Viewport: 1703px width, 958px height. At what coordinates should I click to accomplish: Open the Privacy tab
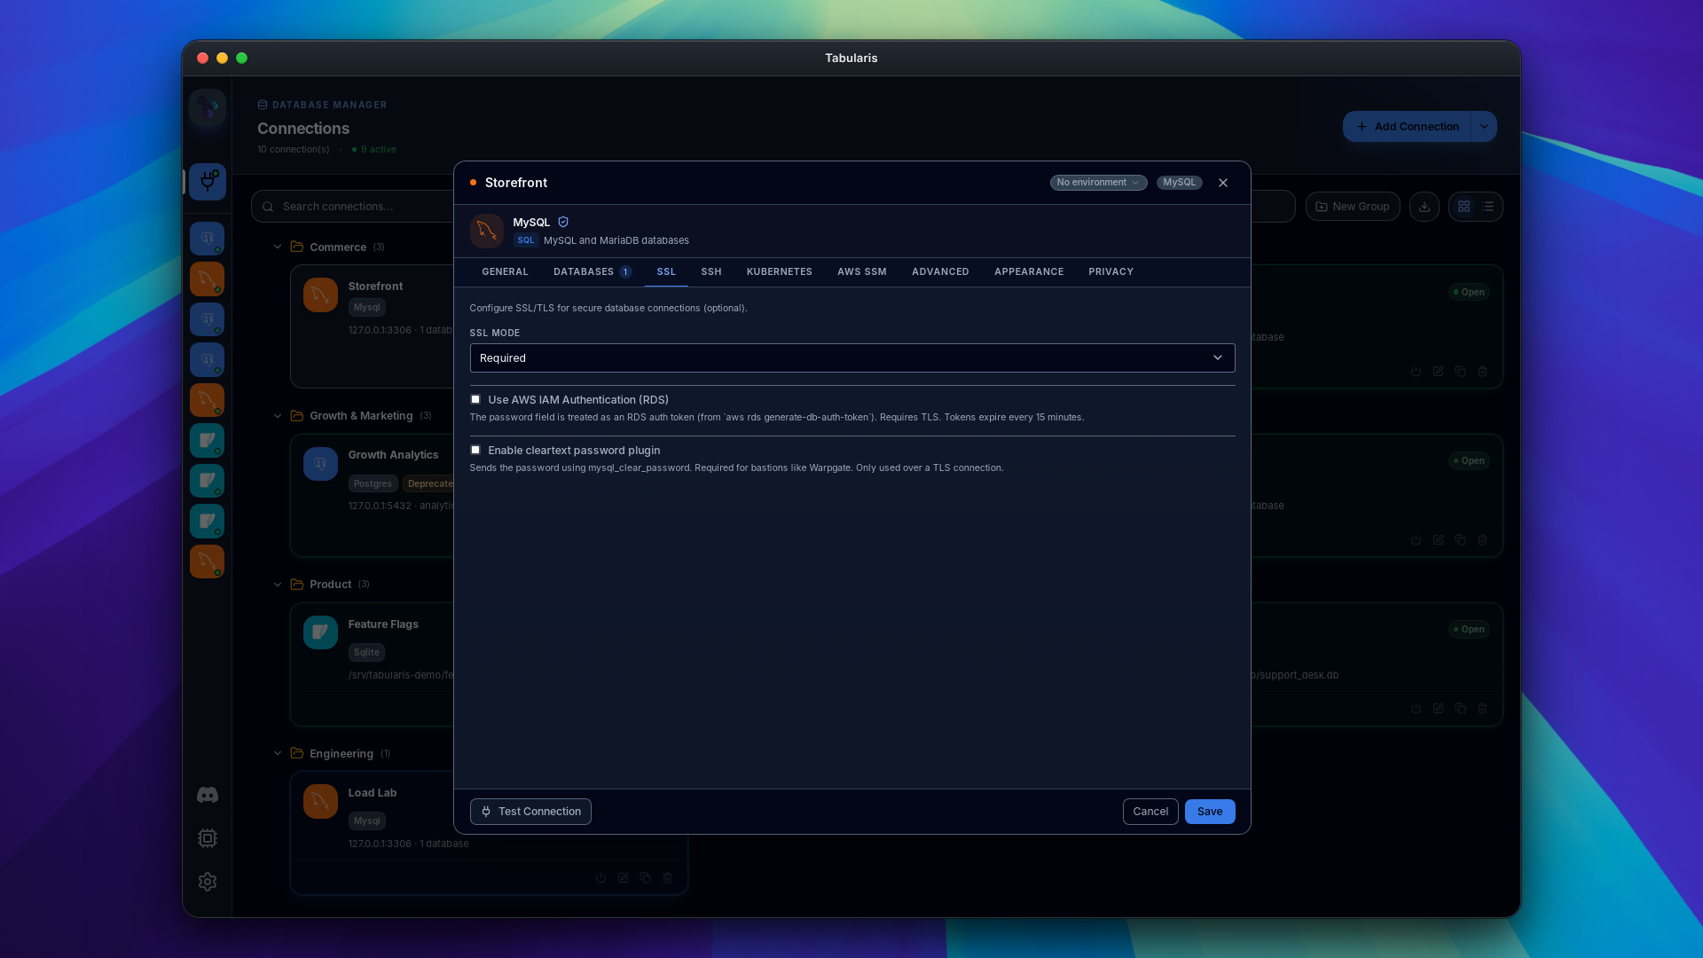[x=1110, y=272]
